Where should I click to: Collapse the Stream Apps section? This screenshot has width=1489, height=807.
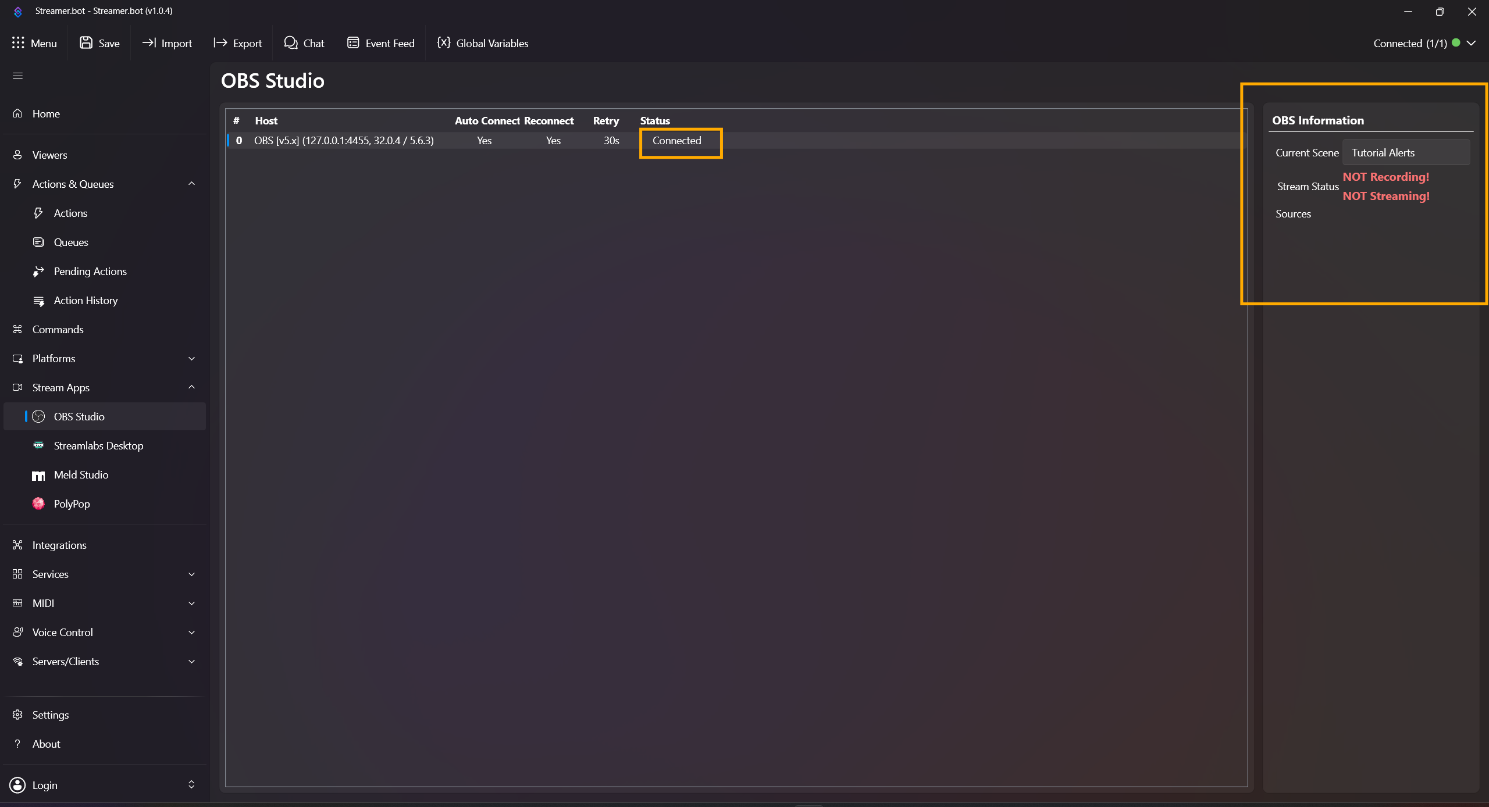point(191,387)
